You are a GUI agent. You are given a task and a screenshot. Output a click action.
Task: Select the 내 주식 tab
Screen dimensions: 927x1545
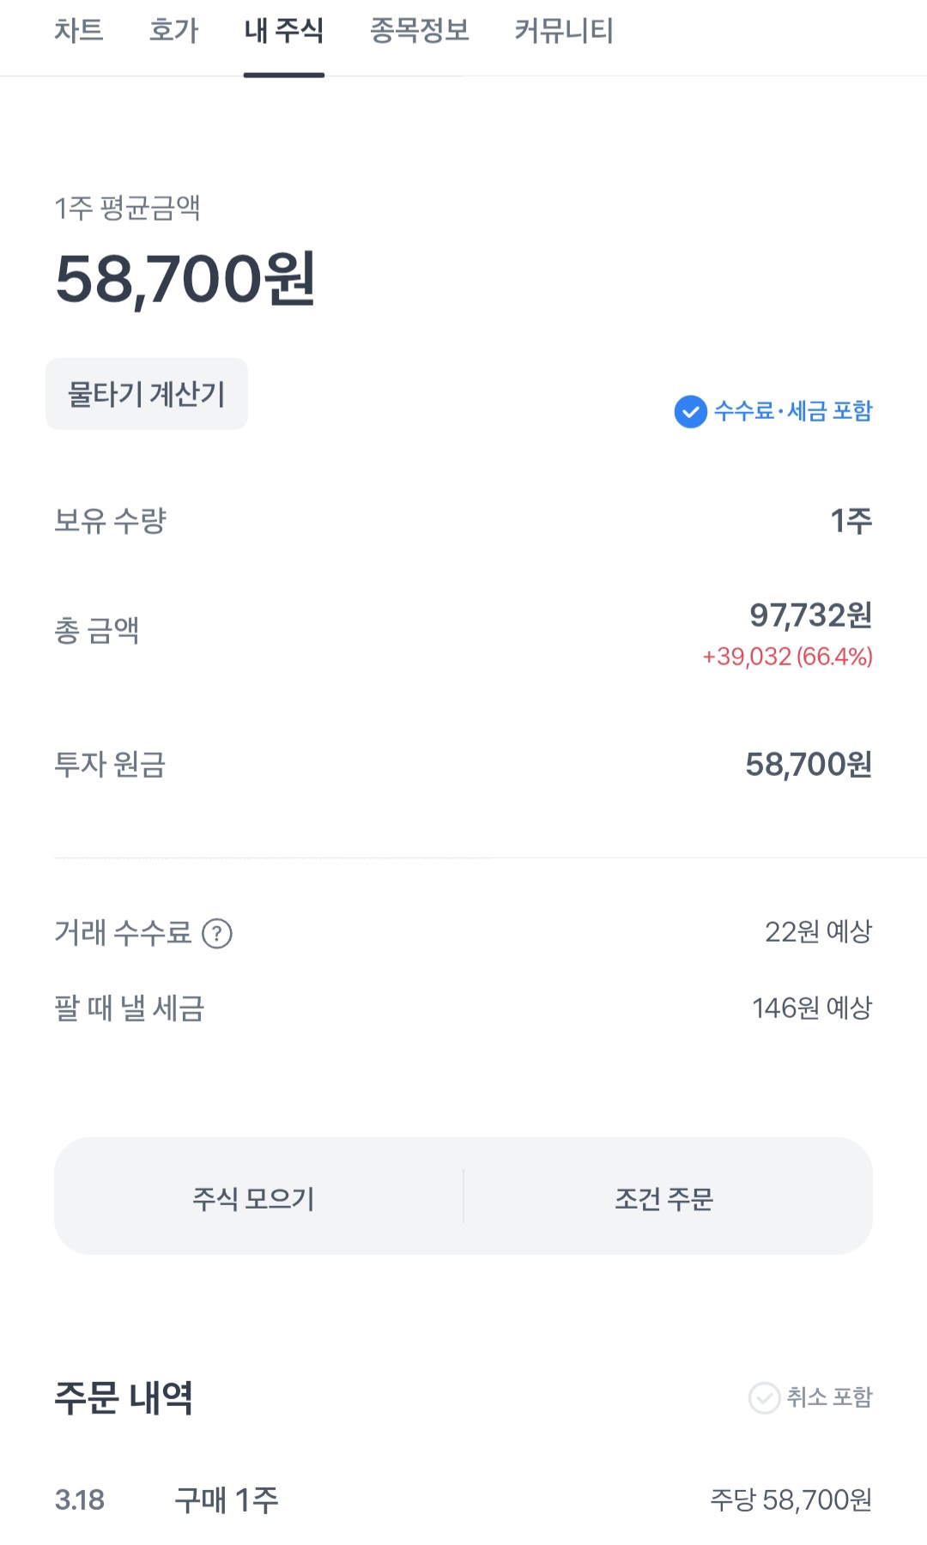tap(283, 31)
